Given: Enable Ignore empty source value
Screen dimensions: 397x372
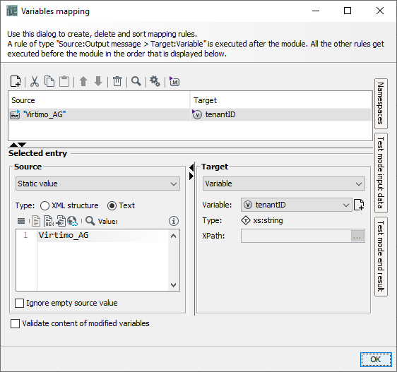Looking at the screenshot, I should 20,303.
